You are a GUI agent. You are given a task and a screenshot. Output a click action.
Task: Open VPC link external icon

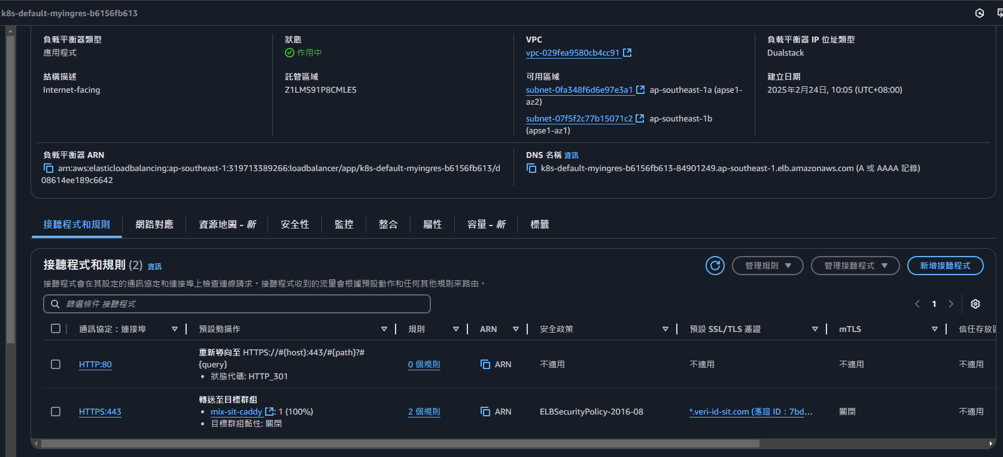pyautogui.click(x=627, y=53)
